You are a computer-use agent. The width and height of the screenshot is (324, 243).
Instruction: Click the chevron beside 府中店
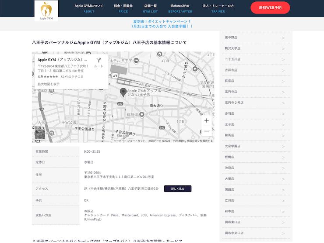tap(283, 212)
